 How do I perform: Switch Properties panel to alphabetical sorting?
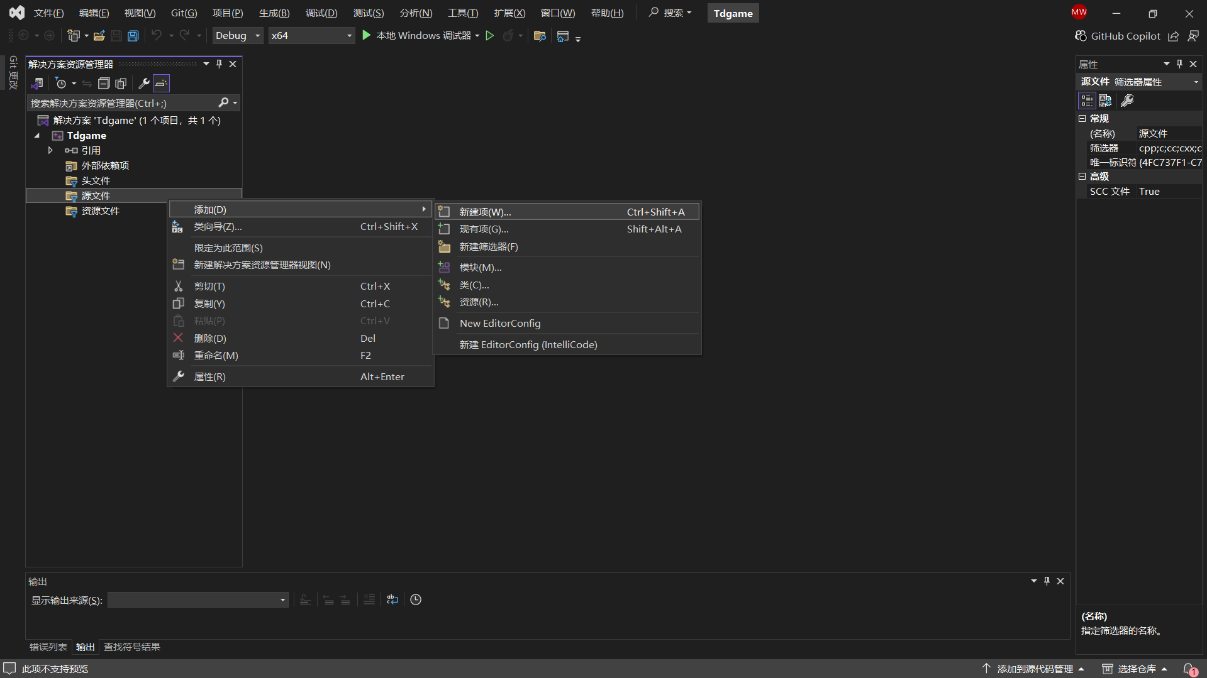pos(1105,101)
